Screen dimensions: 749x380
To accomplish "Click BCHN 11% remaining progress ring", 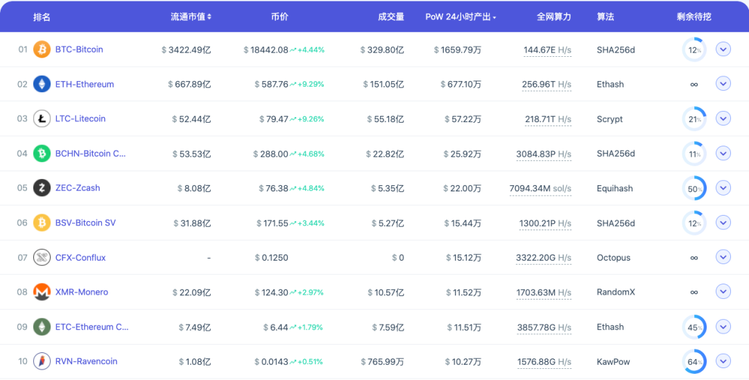I will [x=694, y=154].
